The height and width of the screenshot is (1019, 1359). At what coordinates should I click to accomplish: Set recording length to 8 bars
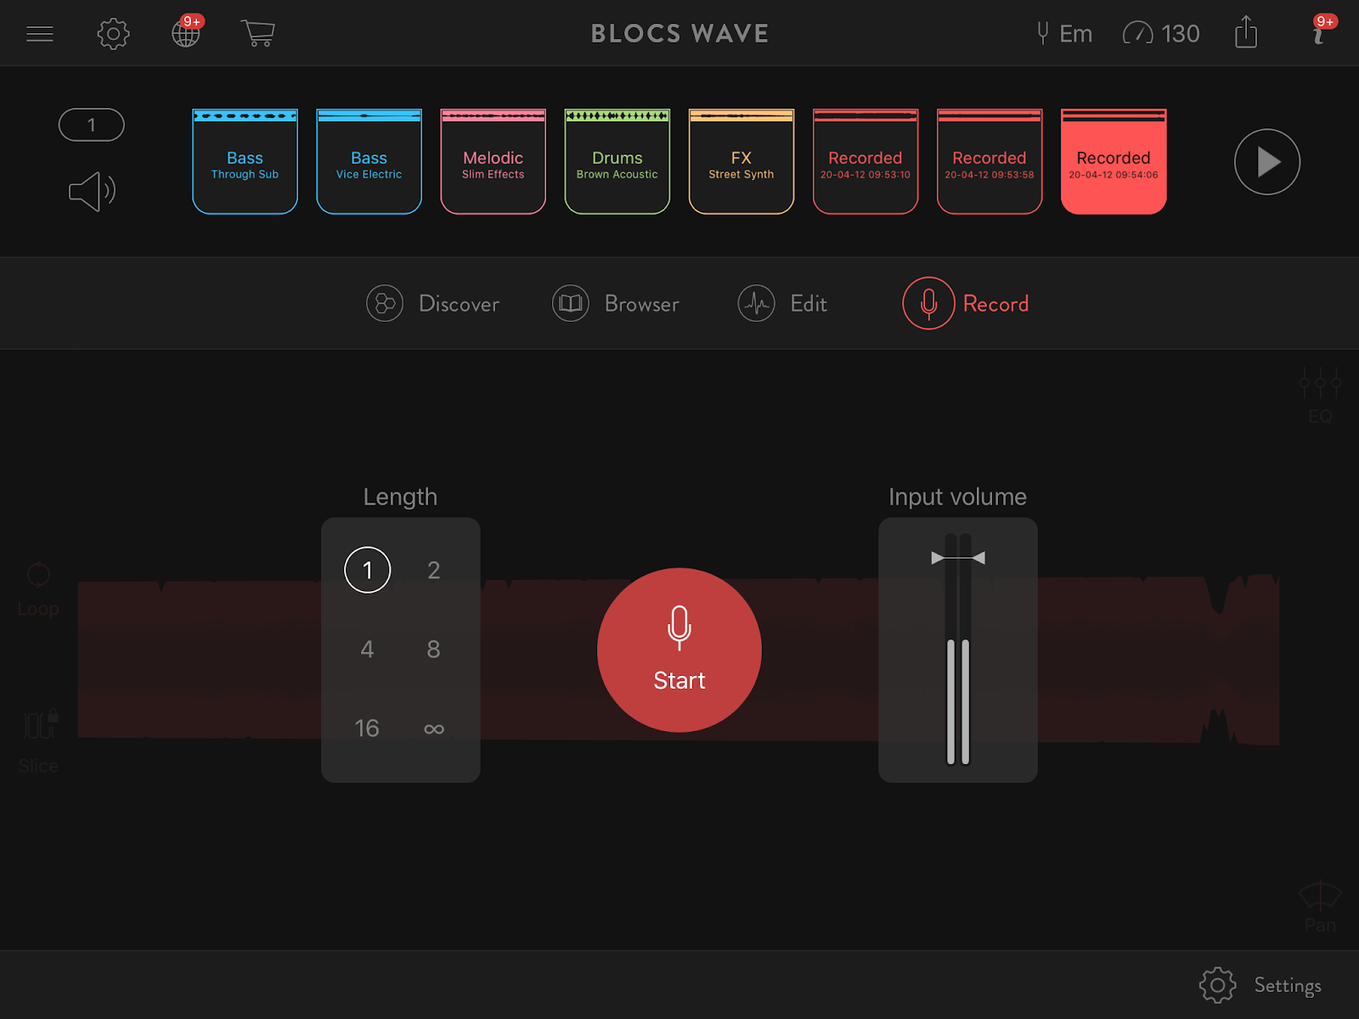[x=433, y=649]
